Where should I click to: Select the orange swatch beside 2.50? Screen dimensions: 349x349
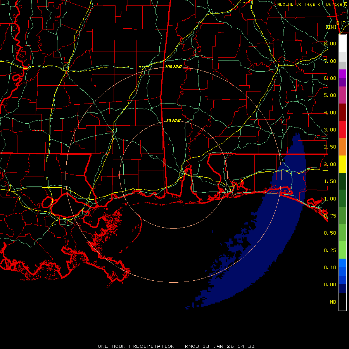tap(342, 147)
